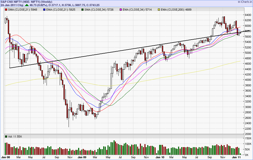The height and width of the screenshot is (160, 253).
Task: Click the 6200 price axis label
Action: click(248, 20)
